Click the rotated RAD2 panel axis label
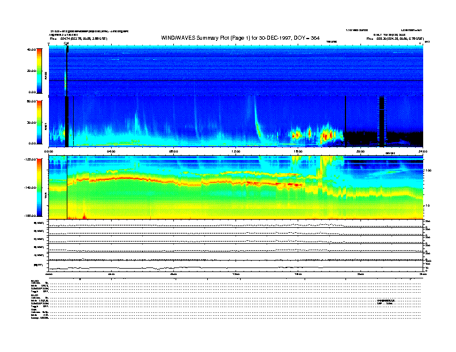 tap(45, 75)
